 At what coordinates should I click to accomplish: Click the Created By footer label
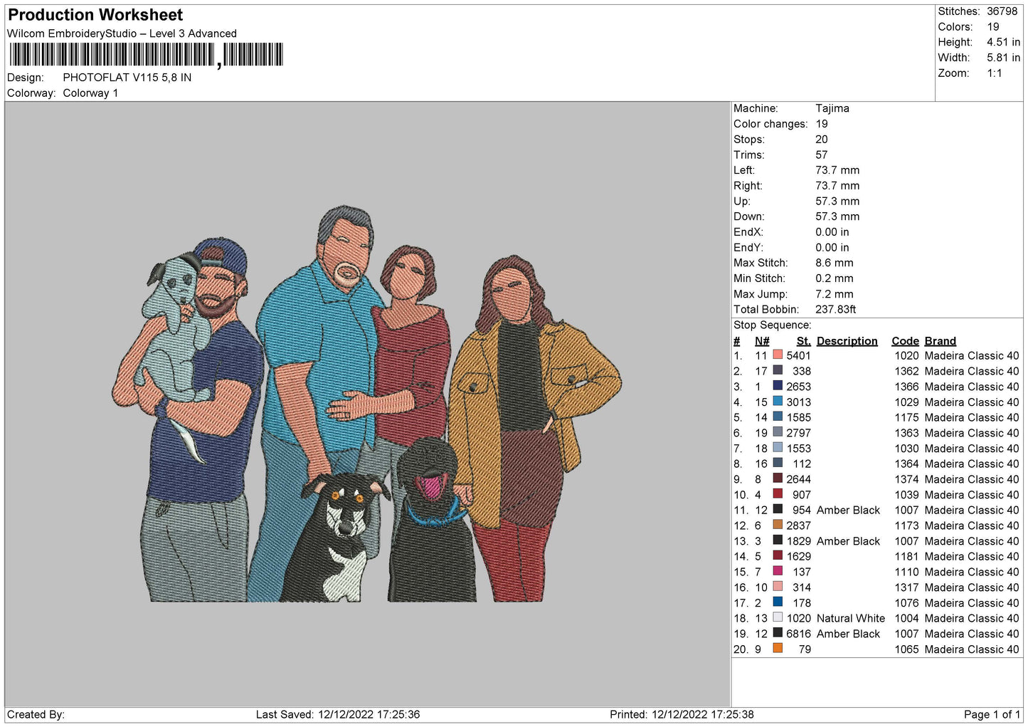(x=36, y=714)
